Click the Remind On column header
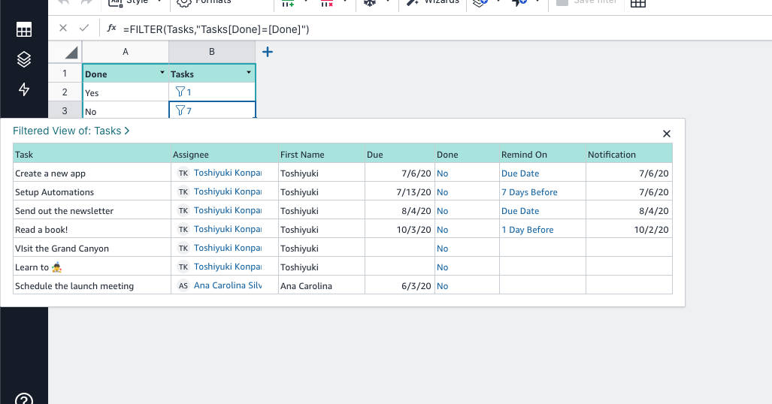The width and height of the screenshot is (772, 404). click(x=543, y=154)
